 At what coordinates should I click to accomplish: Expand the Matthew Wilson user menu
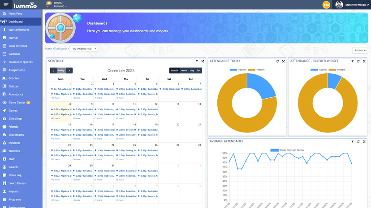coord(357,4)
